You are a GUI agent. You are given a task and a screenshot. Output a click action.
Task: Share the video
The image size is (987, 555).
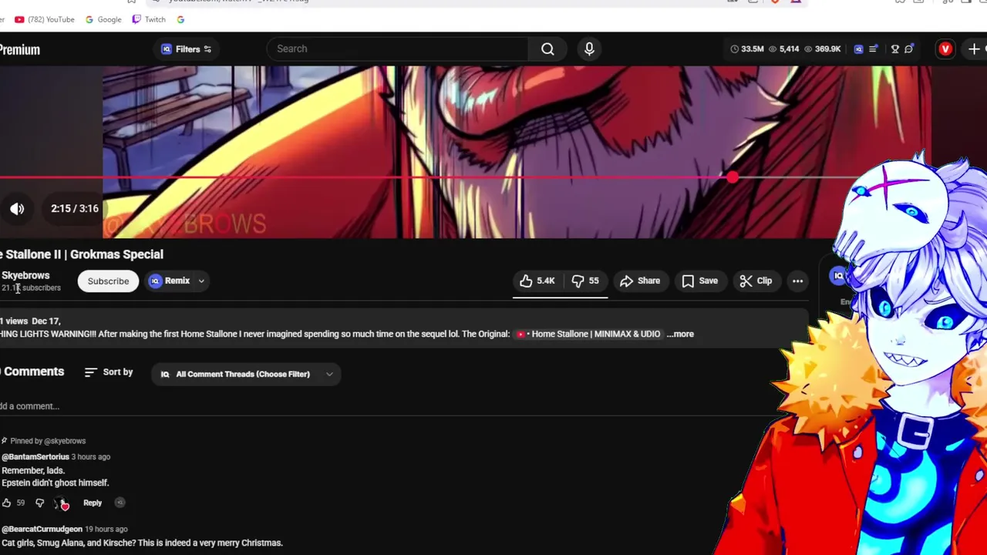tap(640, 281)
